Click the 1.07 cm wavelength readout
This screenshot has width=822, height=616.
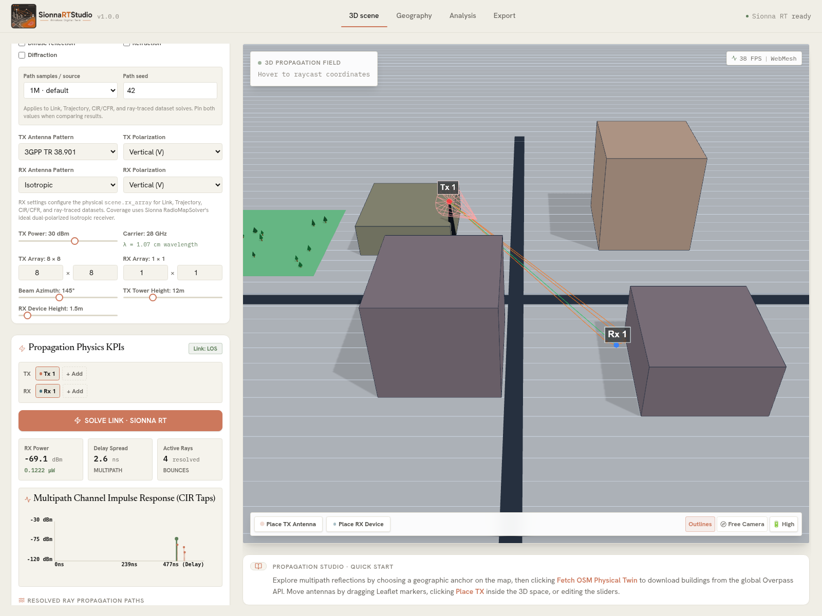[x=160, y=244]
